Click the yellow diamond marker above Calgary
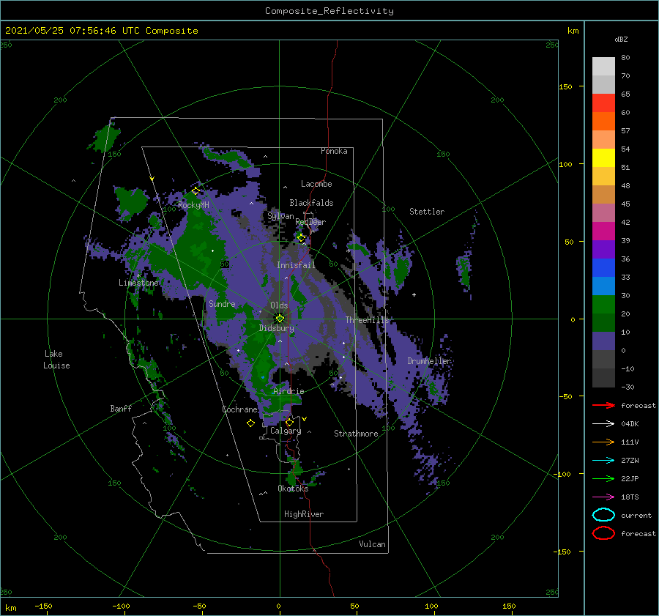 click(x=289, y=422)
